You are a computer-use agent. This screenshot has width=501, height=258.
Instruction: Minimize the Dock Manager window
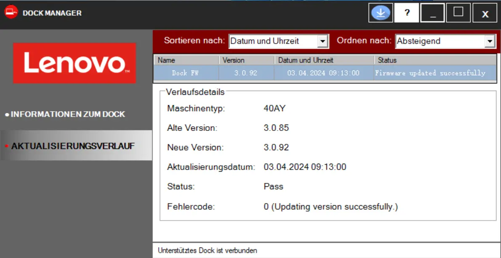tap(433, 13)
